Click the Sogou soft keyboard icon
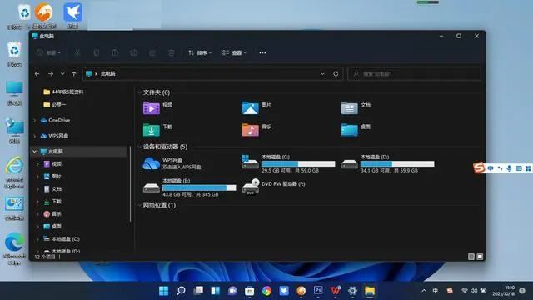 [x=518, y=168]
